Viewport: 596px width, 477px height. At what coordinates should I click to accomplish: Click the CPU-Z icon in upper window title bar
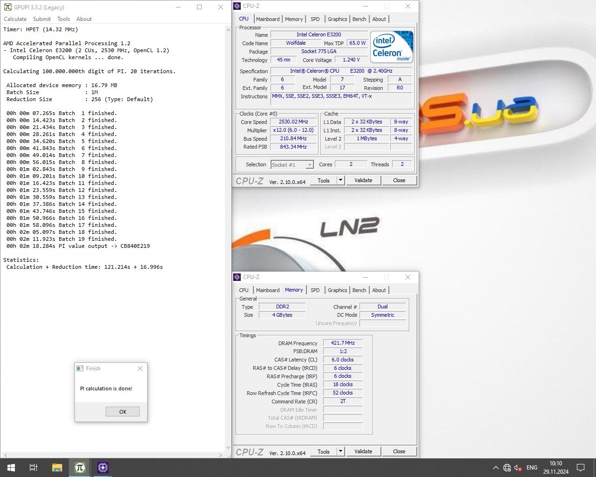tap(237, 6)
